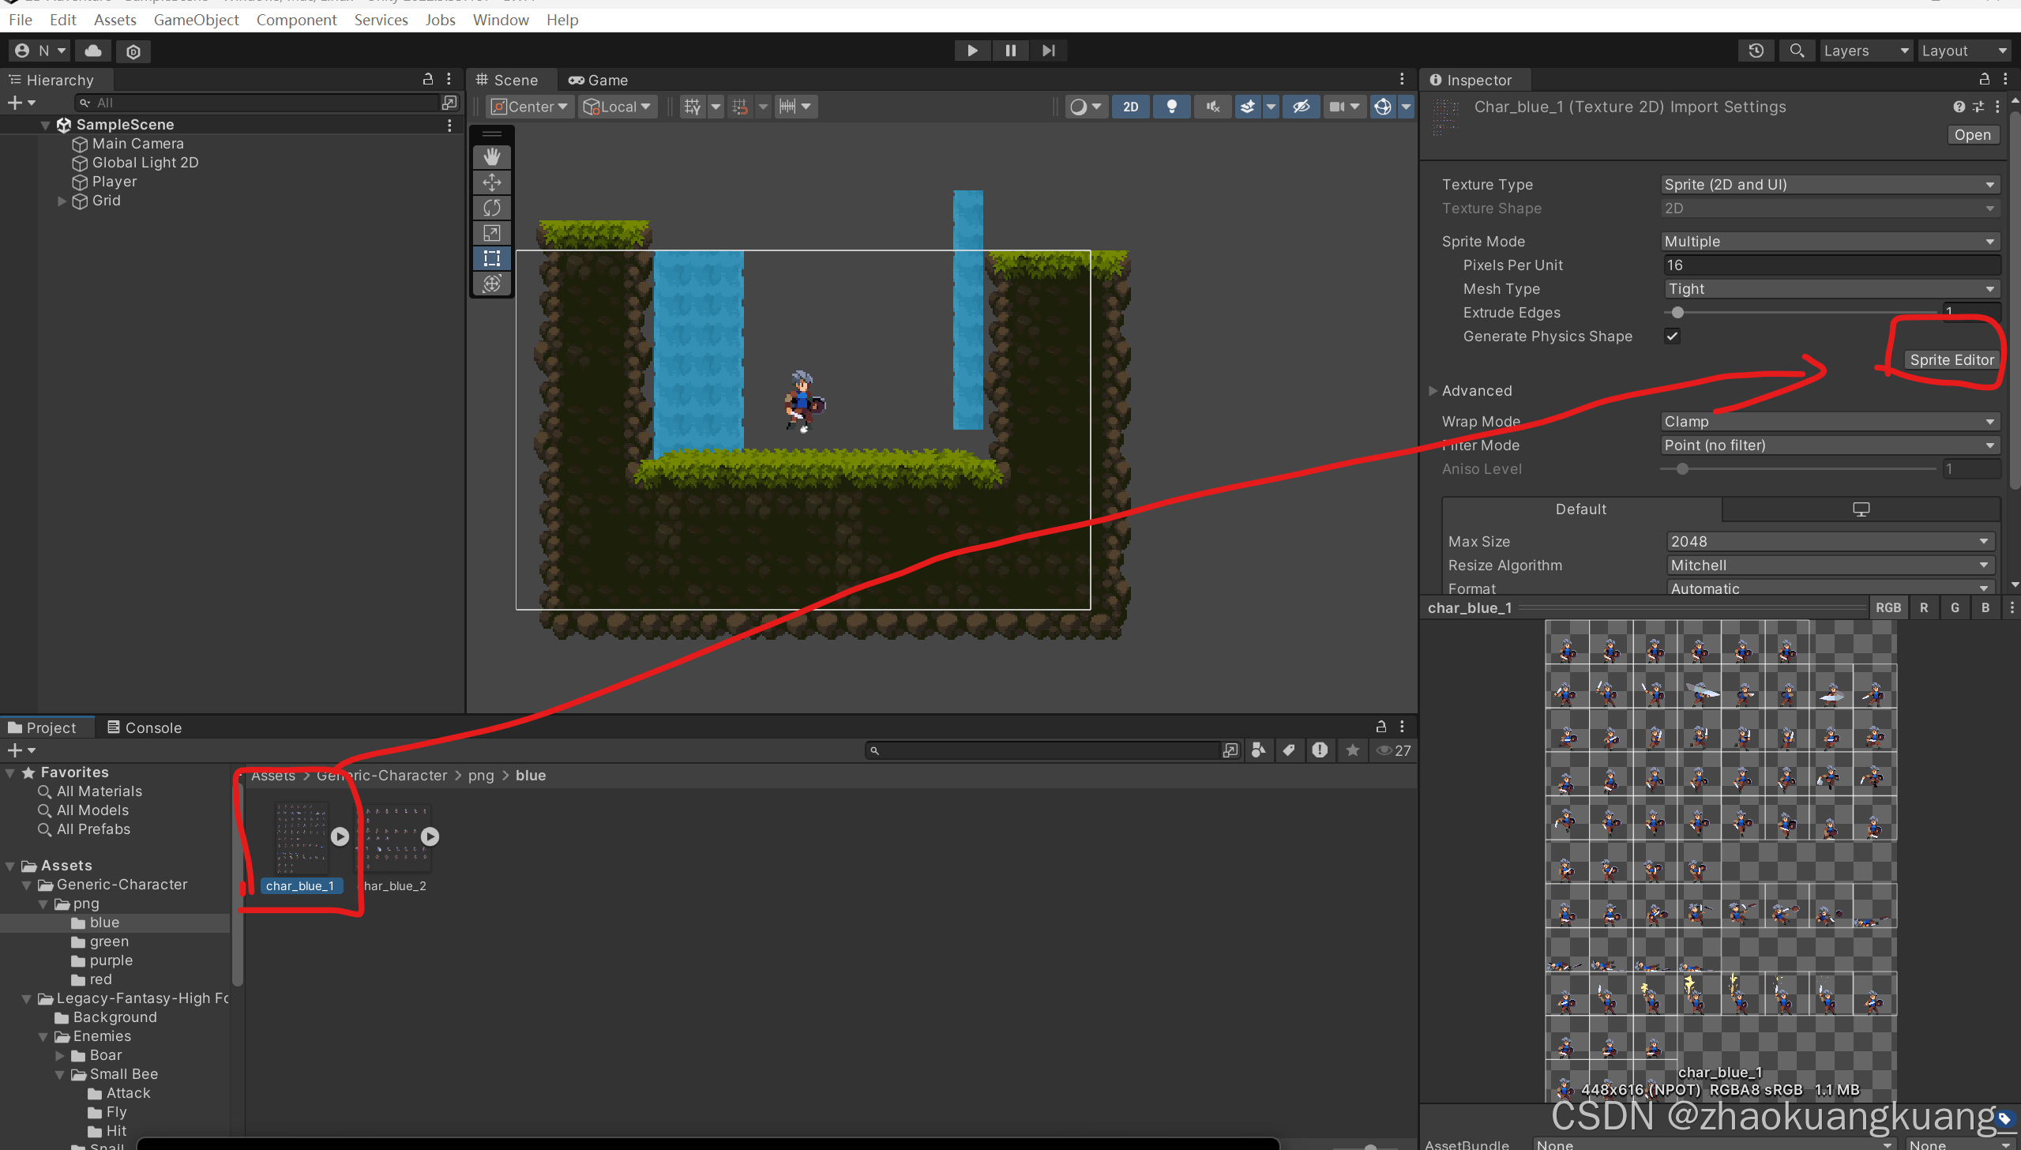Click the Open button in Inspector
The width and height of the screenshot is (2021, 1150).
[x=1972, y=135]
